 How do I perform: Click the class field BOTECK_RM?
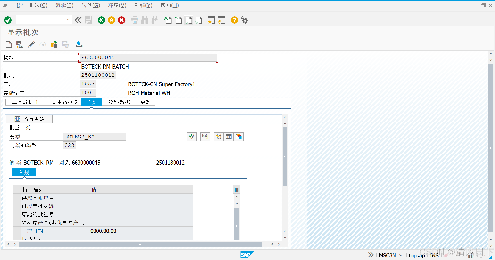coord(95,136)
